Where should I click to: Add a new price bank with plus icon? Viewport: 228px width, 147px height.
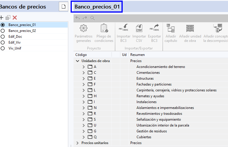click(x=1, y=18)
